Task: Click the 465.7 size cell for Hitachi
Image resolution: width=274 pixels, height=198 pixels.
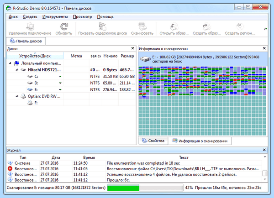Action: pos(126,70)
